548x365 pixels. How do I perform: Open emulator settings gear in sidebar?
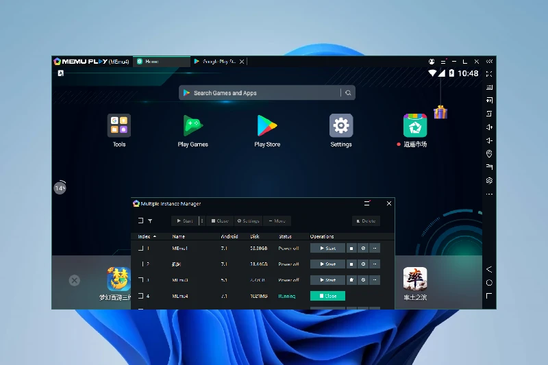click(489, 181)
